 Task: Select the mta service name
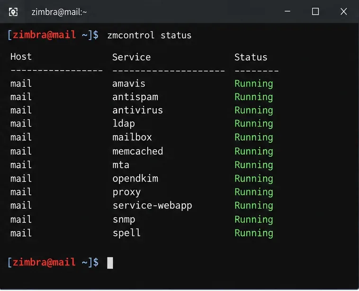click(121, 165)
